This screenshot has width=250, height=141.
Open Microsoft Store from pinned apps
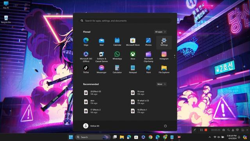pos(133,42)
